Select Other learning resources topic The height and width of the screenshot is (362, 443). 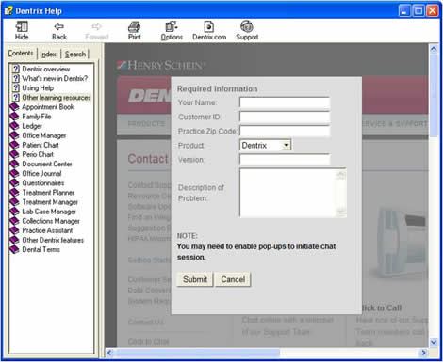click(x=57, y=98)
